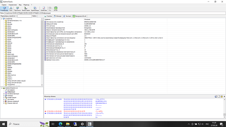Screen dimensions: 226x127
Task: Click the save log icon in Монитор обмена
Action: pyautogui.click(x=216, y=97)
